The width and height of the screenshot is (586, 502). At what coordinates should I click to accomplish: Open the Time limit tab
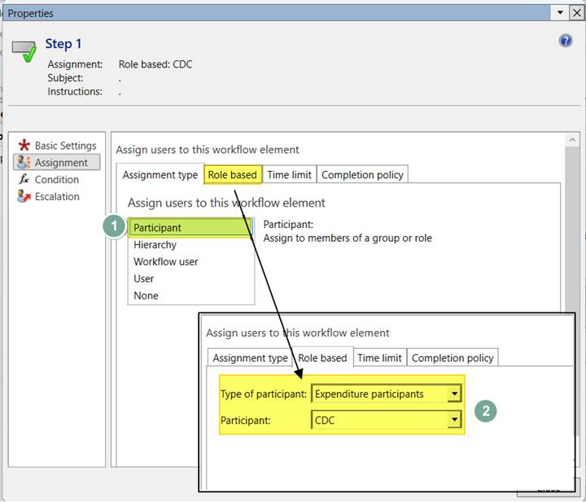(289, 175)
